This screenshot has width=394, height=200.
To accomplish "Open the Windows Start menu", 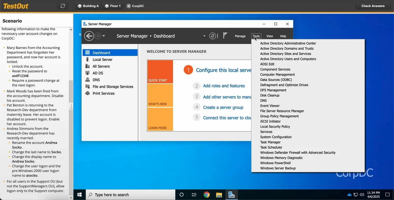I will (x=79, y=194).
